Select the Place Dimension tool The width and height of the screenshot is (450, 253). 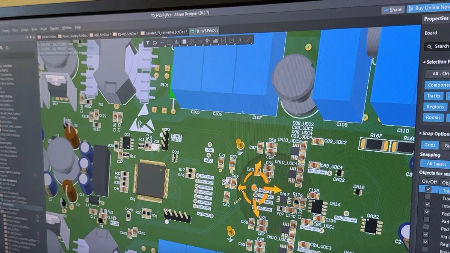(x=231, y=40)
